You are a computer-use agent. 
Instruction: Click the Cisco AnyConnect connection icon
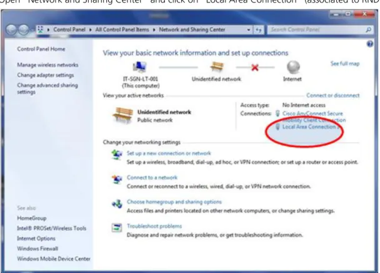(277, 113)
